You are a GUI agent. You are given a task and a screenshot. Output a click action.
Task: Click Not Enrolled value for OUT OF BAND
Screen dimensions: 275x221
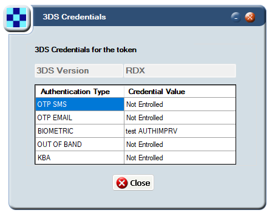point(144,144)
